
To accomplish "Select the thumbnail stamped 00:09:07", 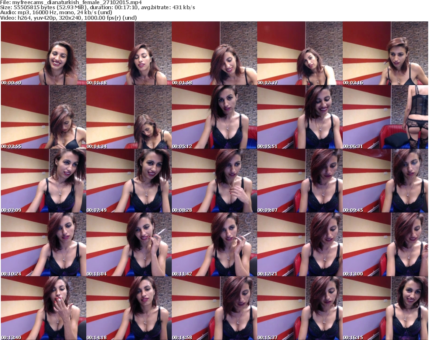I will [300, 181].
